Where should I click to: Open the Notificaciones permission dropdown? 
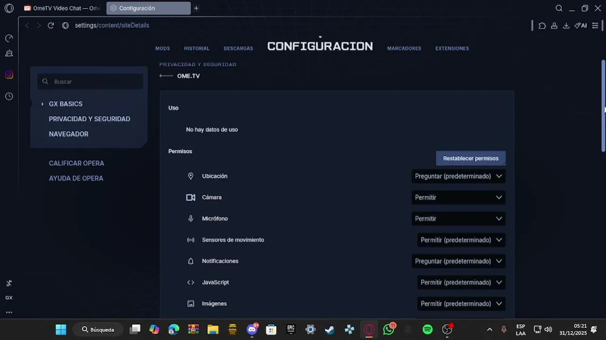[x=458, y=261]
